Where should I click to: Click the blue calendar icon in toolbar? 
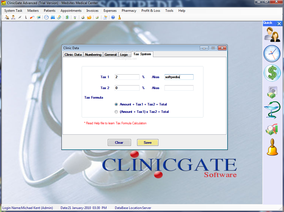53,17
